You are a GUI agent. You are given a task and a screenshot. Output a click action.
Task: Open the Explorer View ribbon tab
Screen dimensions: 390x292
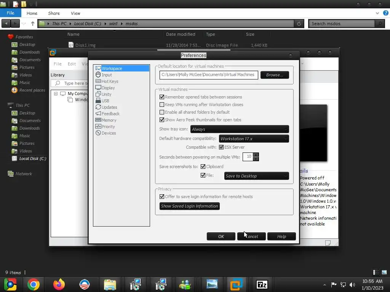(x=75, y=13)
